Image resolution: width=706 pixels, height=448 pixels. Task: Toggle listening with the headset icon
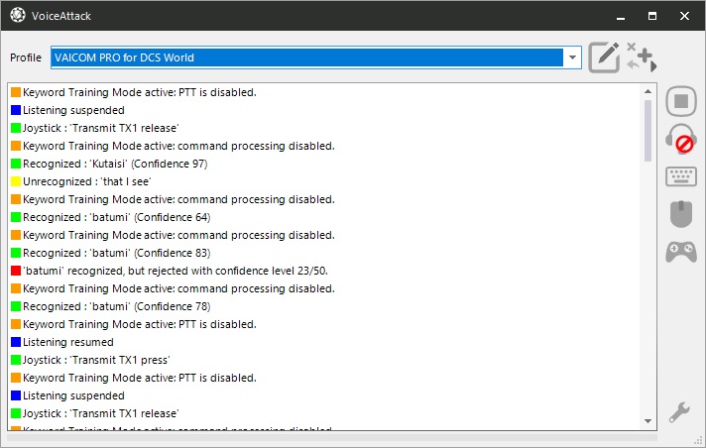coord(681,139)
